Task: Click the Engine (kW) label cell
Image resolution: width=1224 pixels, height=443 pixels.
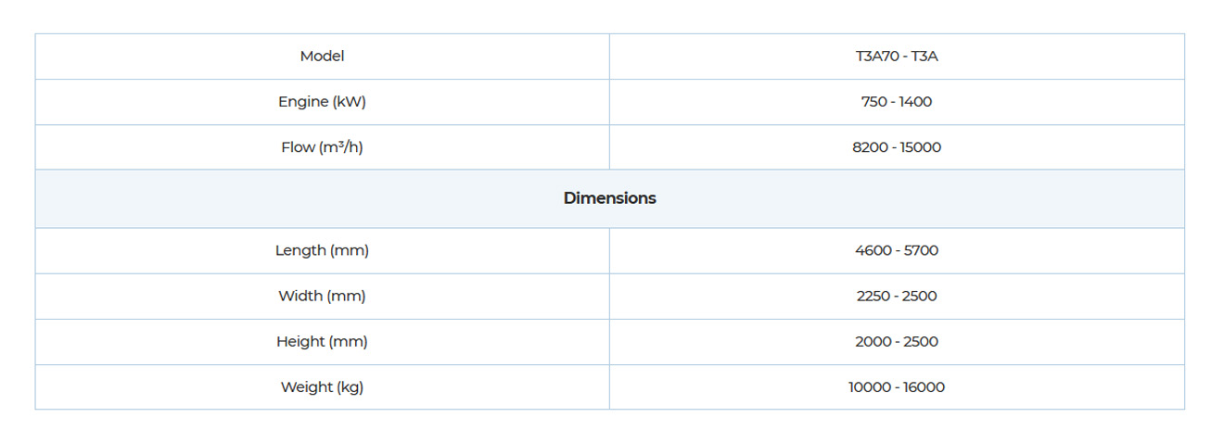Action: pyautogui.click(x=322, y=102)
